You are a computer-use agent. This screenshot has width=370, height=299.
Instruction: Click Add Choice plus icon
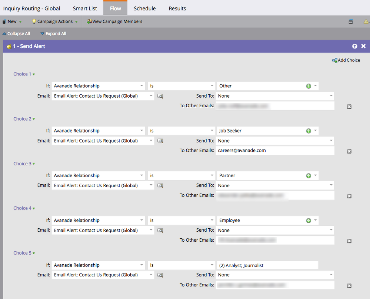[x=334, y=61]
